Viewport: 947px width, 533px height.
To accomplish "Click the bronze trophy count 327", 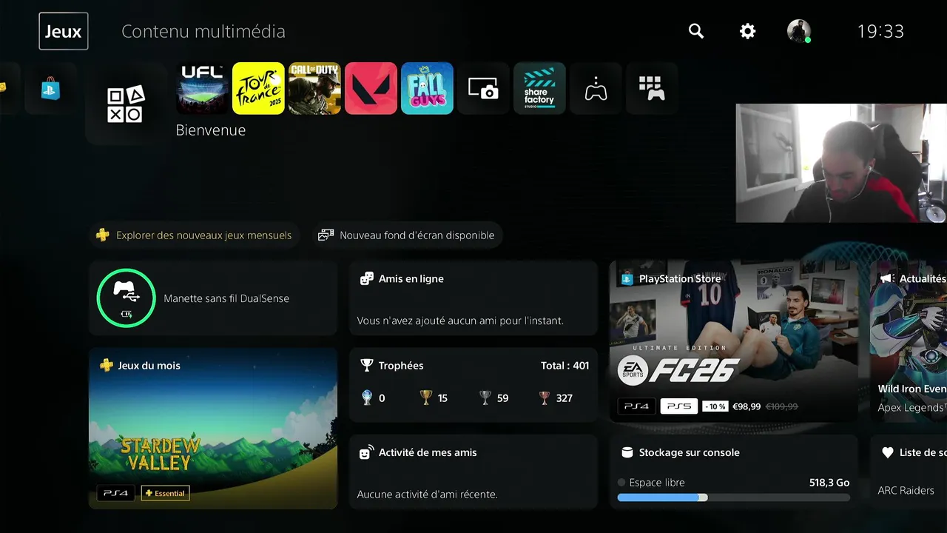I will point(555,398).
